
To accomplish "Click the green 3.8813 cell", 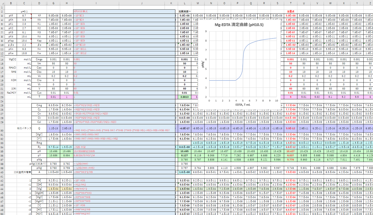I will tap(184, 97).
